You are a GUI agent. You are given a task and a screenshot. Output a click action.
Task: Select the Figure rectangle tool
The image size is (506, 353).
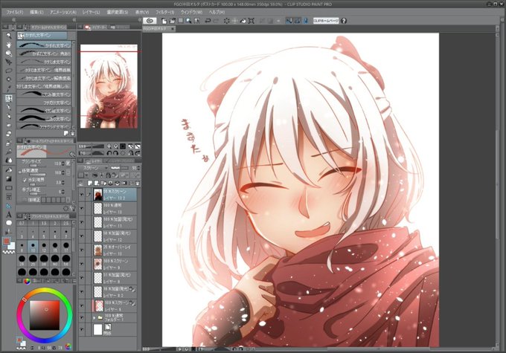point(9,187)
